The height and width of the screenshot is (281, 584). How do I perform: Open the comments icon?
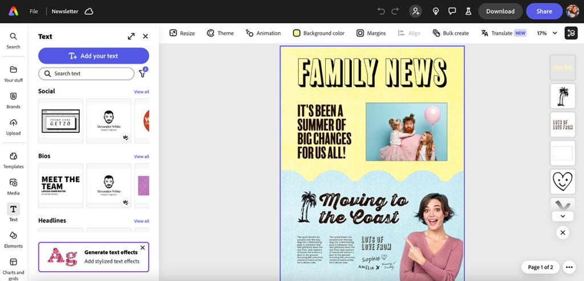click(452, 11)
